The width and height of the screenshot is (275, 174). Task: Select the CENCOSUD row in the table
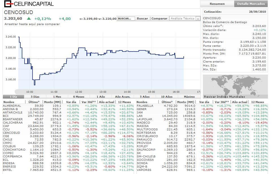[68, 133]
